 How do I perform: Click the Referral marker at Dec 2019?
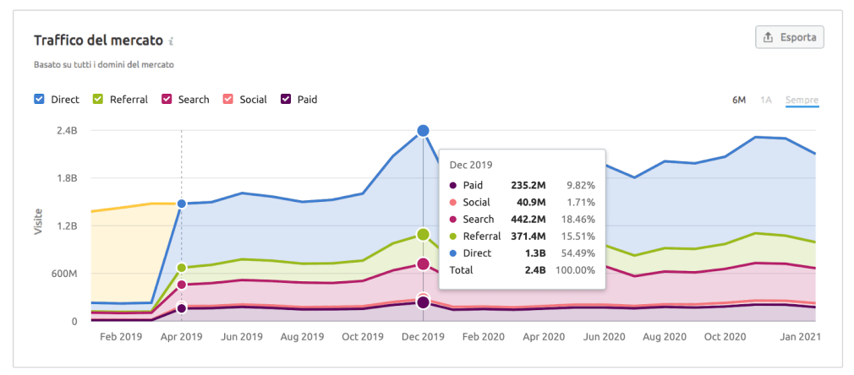click(x=423, y=235)
